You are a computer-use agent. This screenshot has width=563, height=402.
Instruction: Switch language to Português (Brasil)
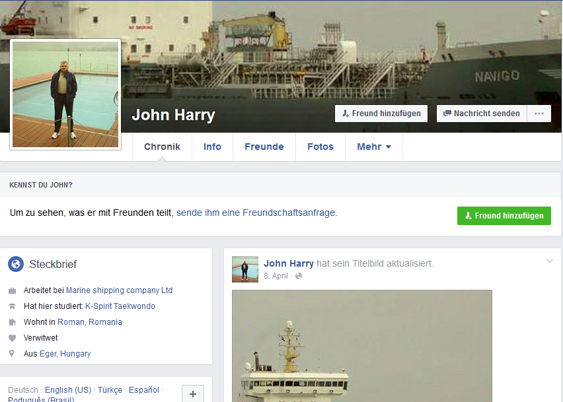(41, 399)
